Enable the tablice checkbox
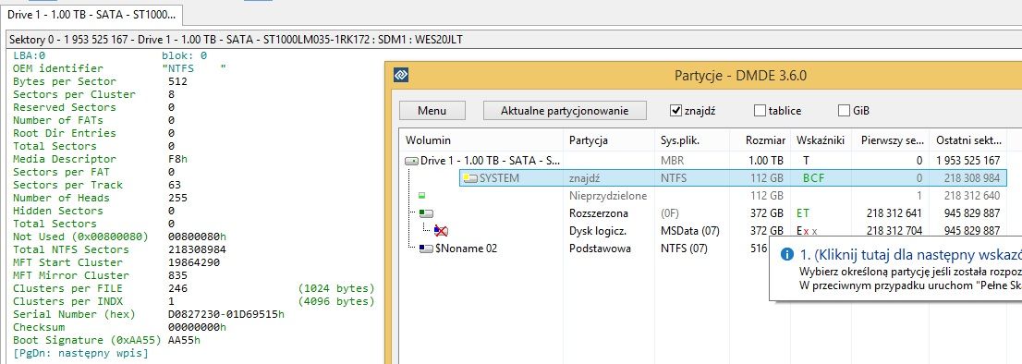This screenshot has width=1022, height=364. tap(760, 111)
